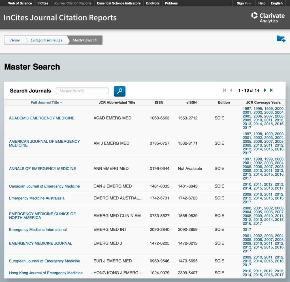
Task: Click the magnifier search button
Action: point(120,91)
